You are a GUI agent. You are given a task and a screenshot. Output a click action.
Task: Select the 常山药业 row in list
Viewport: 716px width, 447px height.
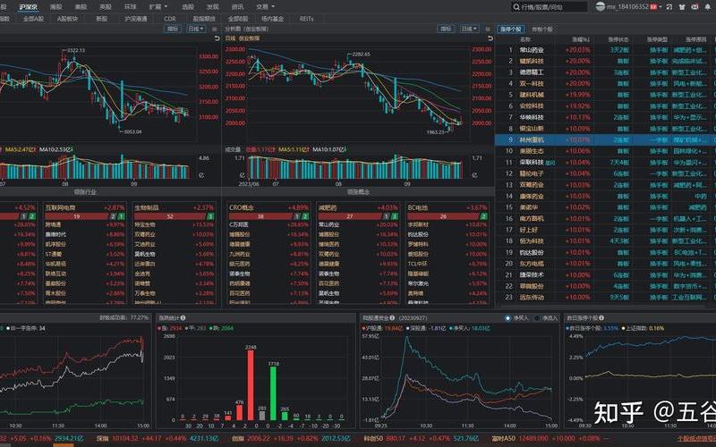pyautogui.click(x=606, y=50)
